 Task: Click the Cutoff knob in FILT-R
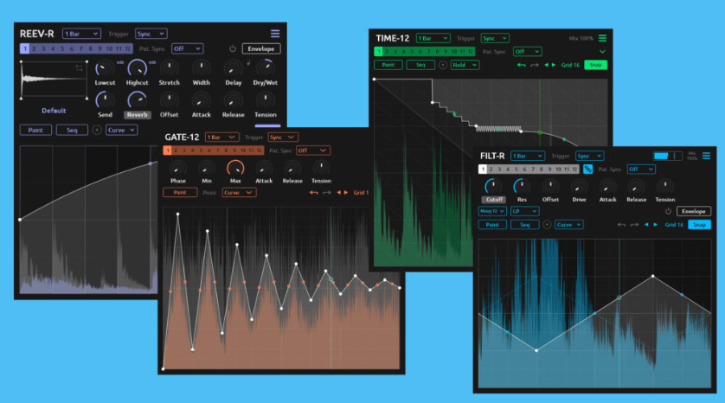(x=492, y=186)
